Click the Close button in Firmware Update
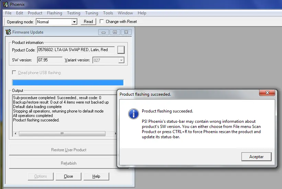 pyautogui.click(x=68, y=176)
